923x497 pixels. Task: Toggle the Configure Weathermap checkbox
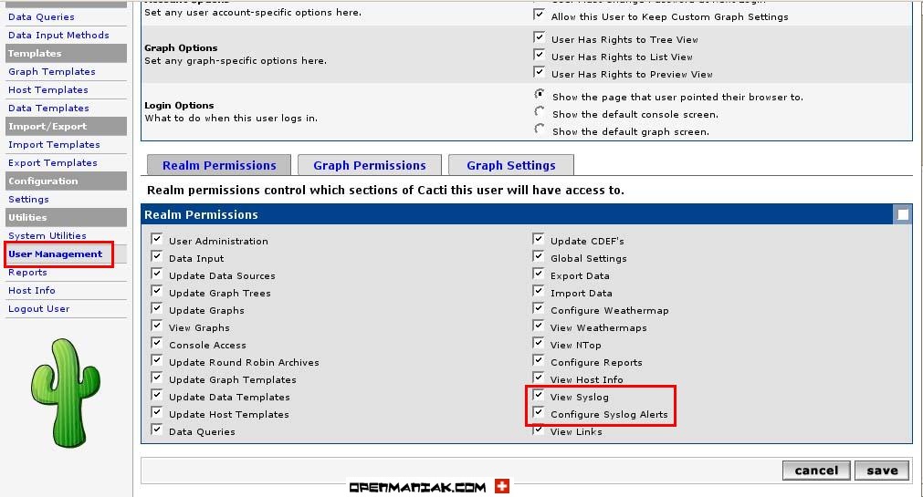[539, 310]
